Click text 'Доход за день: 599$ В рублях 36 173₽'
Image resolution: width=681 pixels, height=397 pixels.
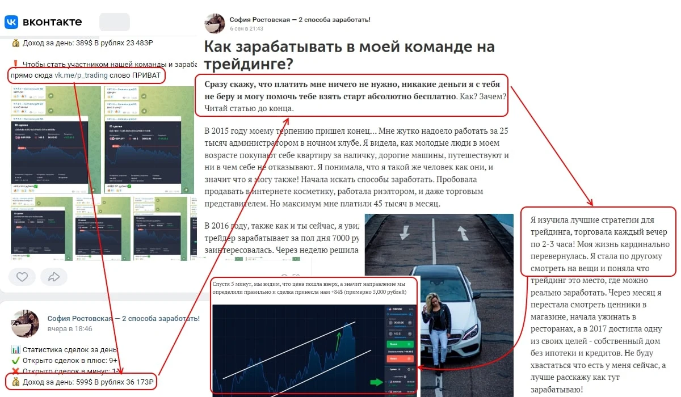click(x=89, y=382)
